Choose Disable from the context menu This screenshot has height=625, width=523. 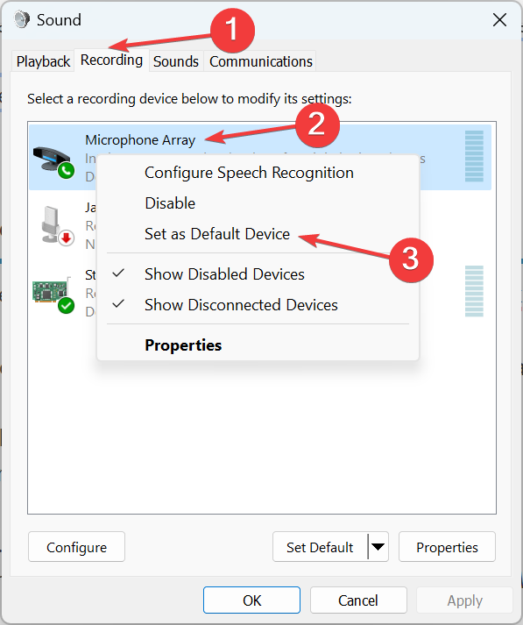point(170,203)
